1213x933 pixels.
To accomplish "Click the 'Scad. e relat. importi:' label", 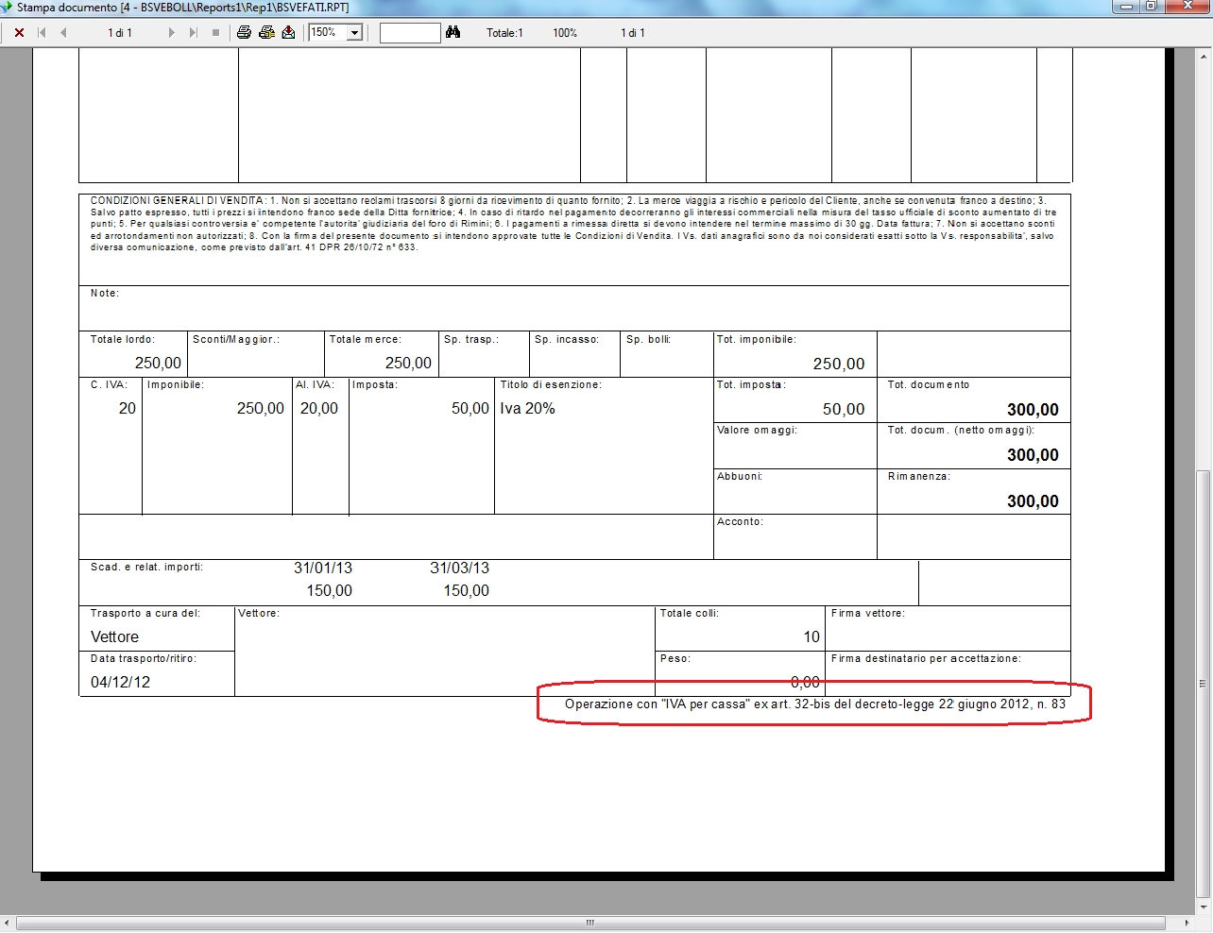I will tap(146, 568).
